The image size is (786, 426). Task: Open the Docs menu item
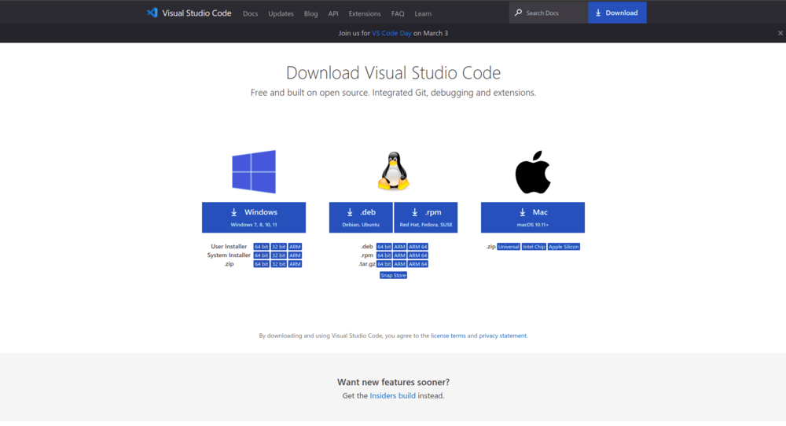click(x=250, y=13)
